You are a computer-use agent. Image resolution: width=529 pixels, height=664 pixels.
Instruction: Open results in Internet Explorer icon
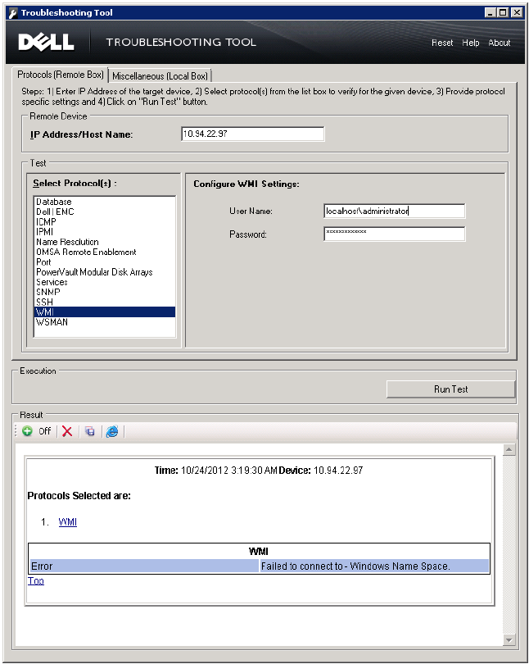coord(112,431)
